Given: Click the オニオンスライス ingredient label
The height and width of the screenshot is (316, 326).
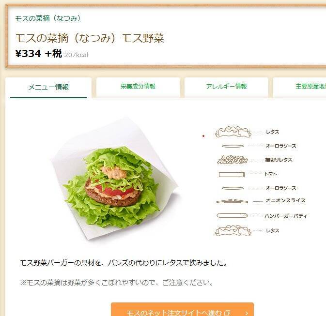Looking at the screenshot, I should (286, 200).
